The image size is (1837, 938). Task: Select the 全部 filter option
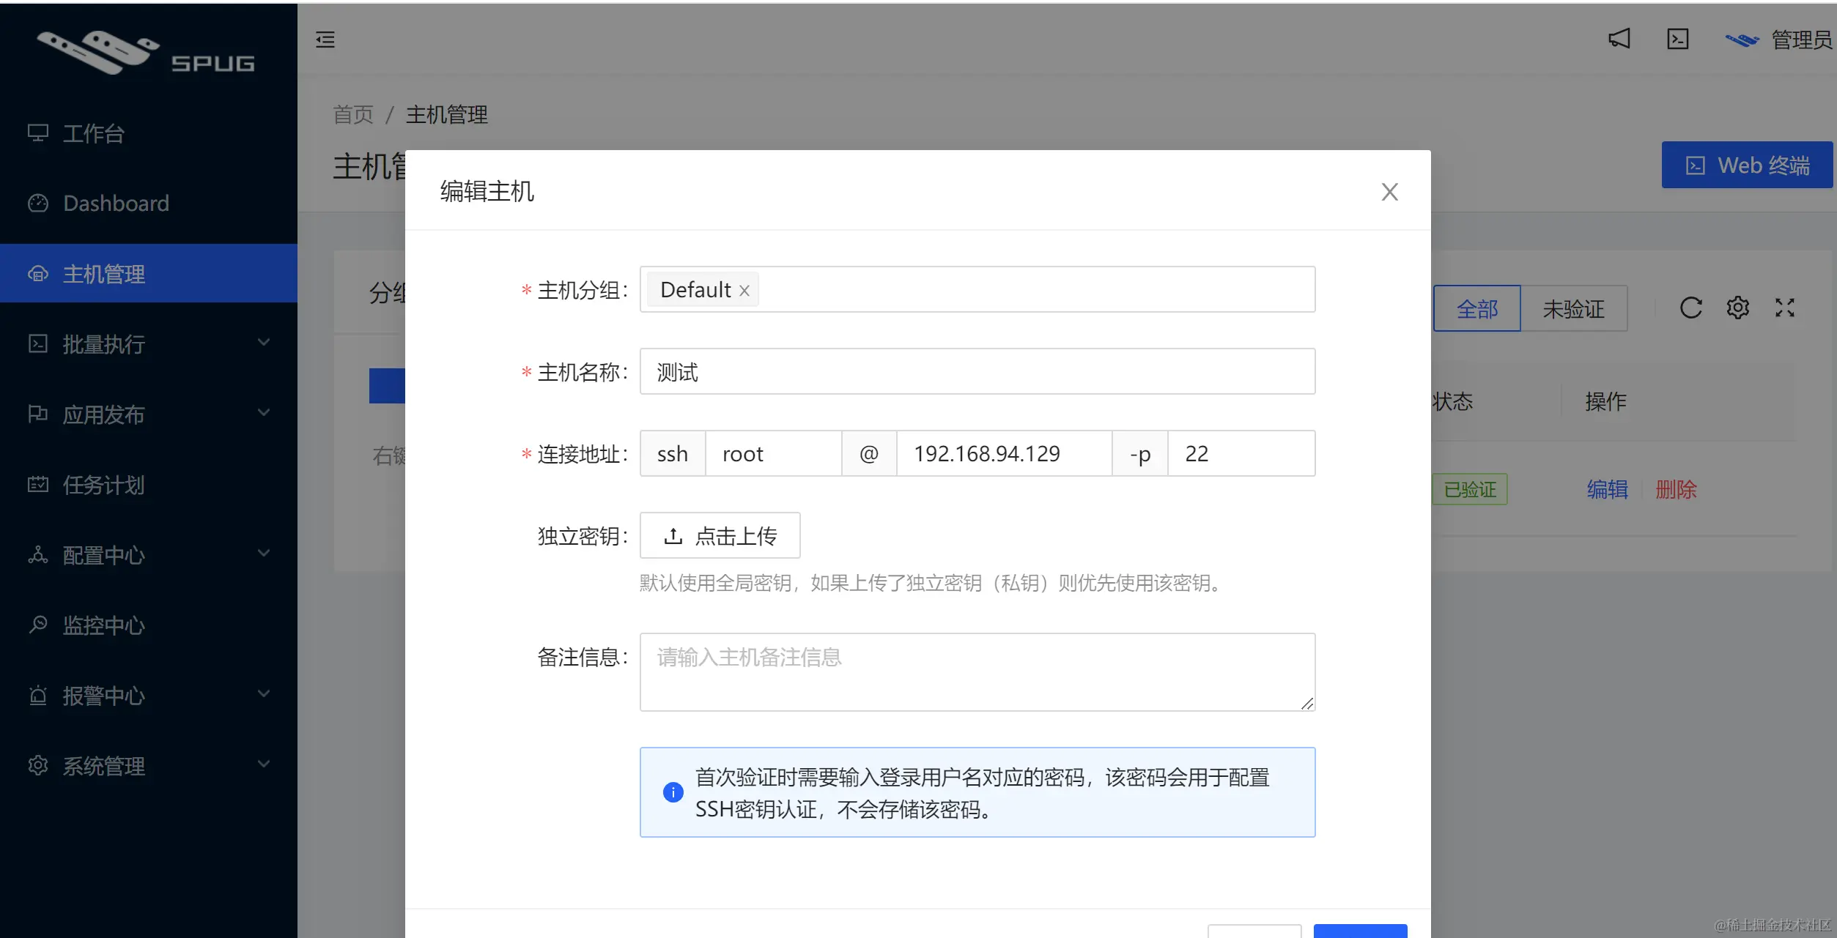[x=1476, y=309]
